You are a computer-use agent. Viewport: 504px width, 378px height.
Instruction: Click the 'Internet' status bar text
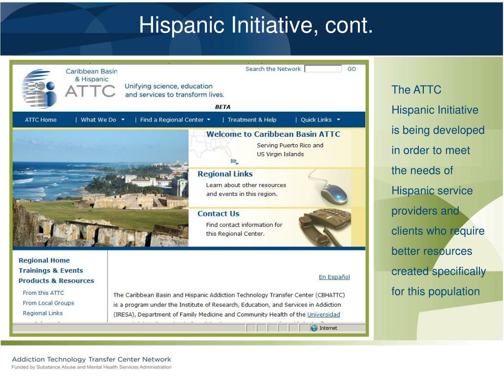tap(328, 328)
